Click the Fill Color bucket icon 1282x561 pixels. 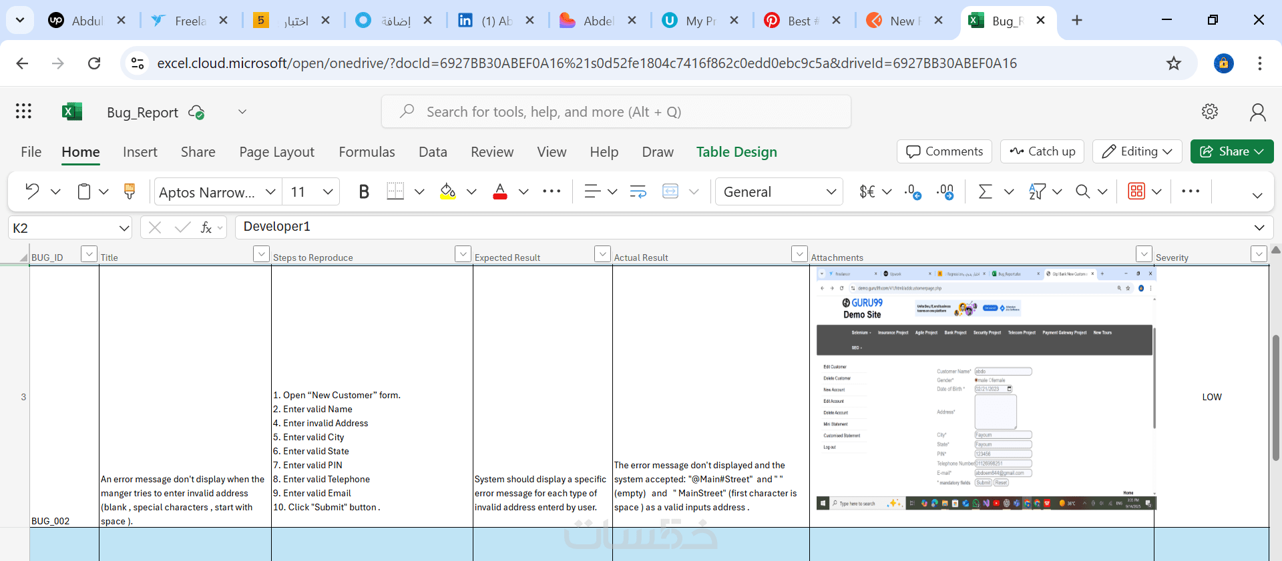click(x=448, y=192)
